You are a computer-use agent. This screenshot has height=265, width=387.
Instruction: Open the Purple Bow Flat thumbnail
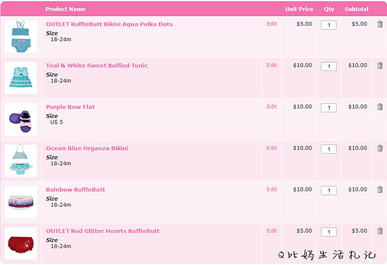coord(21,119)
